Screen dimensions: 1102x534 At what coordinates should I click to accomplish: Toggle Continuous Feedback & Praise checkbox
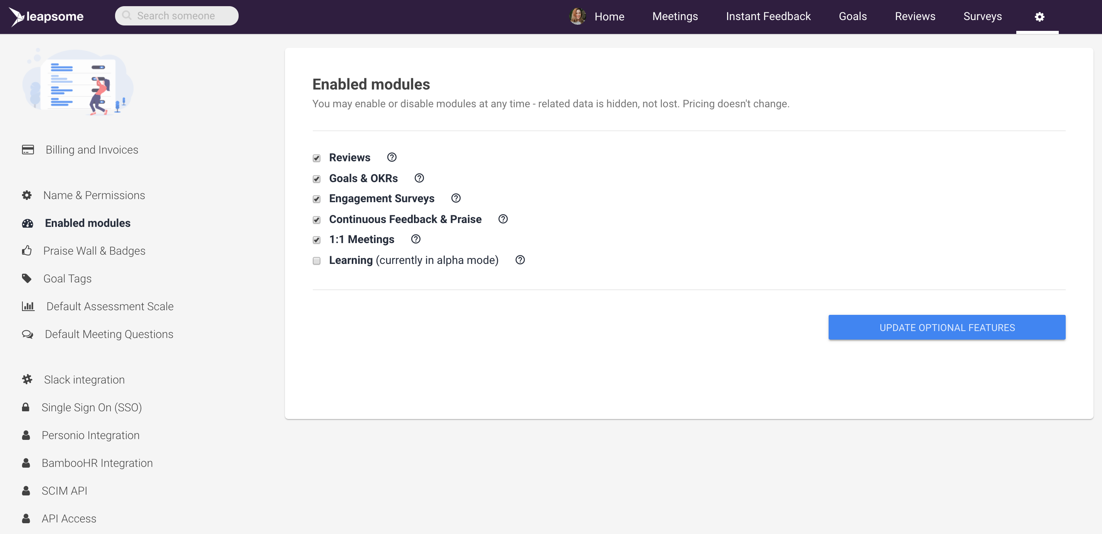click(317, 220)
